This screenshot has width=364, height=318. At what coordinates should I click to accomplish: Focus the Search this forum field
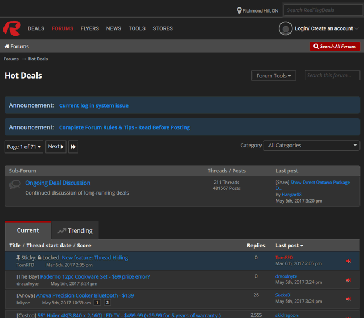(332, 76)
